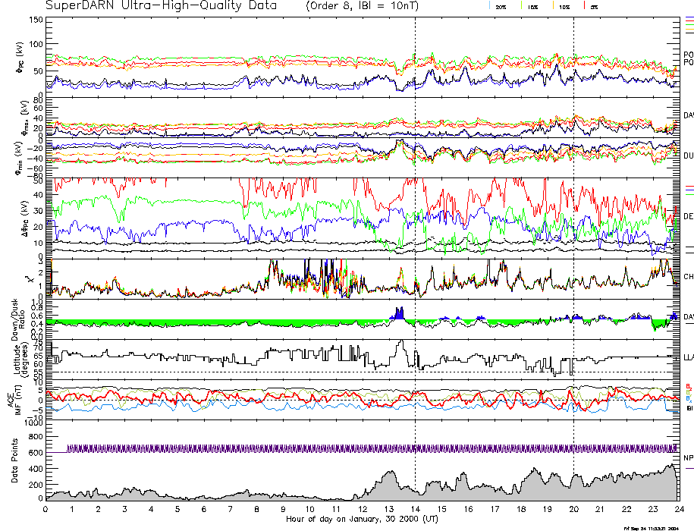
Task: Click the blue dawn/dusk peak near 13 UT
Action: (399, 313)
